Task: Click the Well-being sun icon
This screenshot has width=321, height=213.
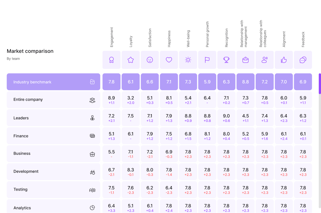Action: point(188,60)
